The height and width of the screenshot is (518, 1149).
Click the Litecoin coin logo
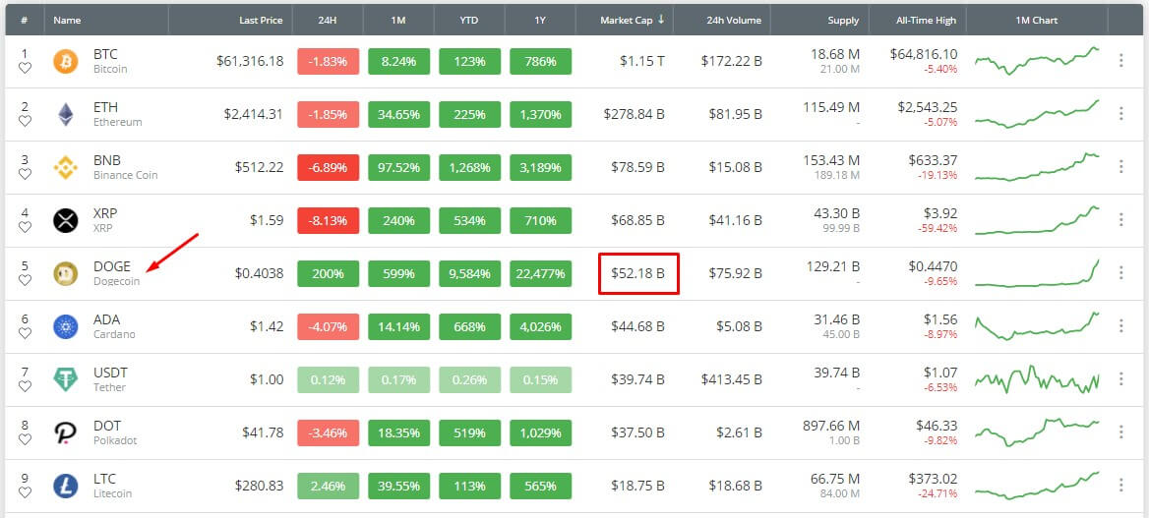click(x=66, y=486)
